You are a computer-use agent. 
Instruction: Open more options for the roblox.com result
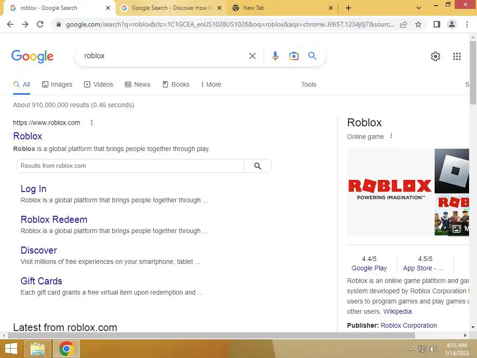tap(92, 123)
